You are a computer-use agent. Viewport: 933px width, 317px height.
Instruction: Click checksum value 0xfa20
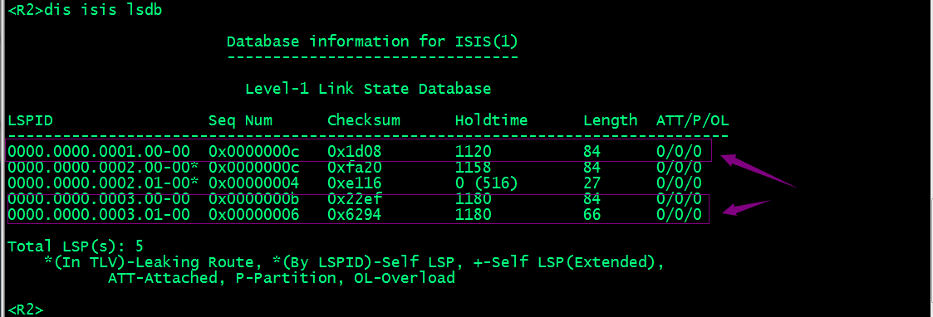pyautogui.click(x=355, y=168)
